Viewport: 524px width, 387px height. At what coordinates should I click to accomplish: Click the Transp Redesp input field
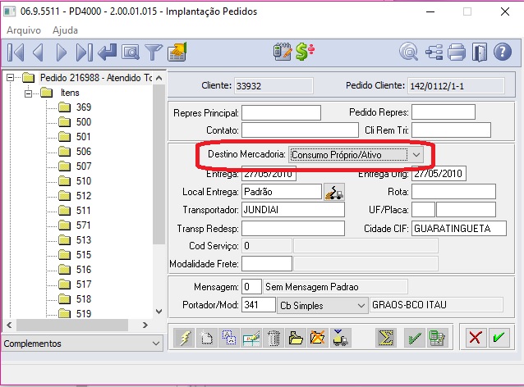tap(292, 229)
